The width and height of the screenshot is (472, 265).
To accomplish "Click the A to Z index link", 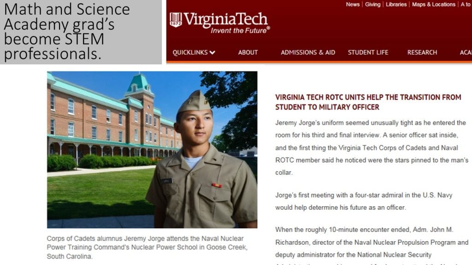I will pyautogui.click(x=466, y=5).
